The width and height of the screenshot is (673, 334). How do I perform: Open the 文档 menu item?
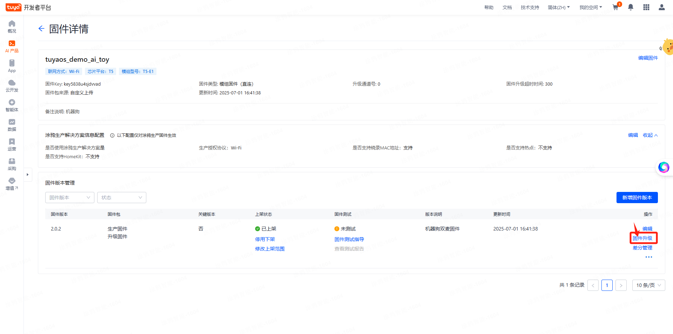click(507, 7)
